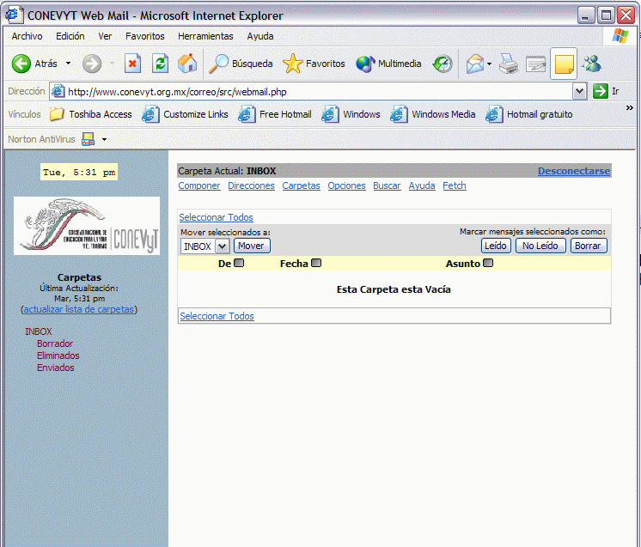Click the address bar URL field
This screenshot has height=547, width=641.
(318, 91)
